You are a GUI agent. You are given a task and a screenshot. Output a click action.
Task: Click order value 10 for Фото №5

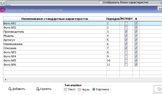click(108, 61)
